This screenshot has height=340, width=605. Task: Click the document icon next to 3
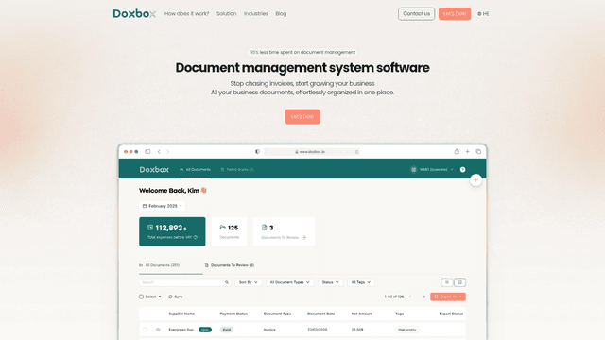265,228
